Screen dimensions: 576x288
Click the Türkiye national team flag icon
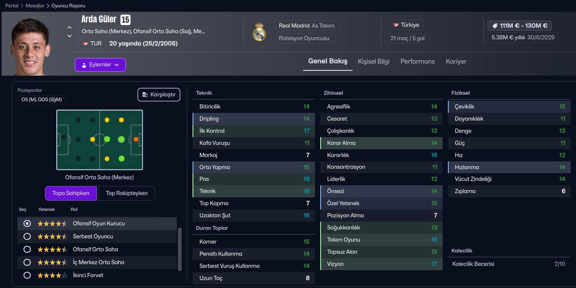[396, 25]
